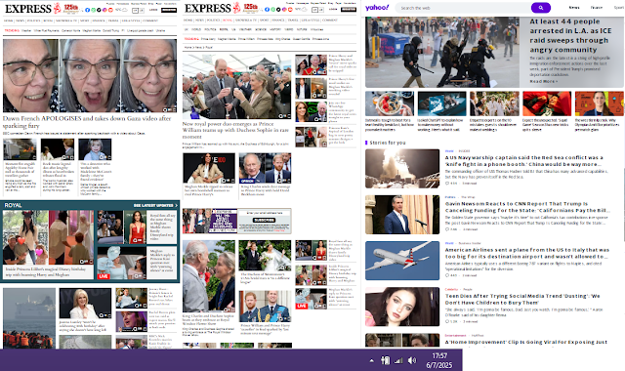Open comments icon under American Airlines story
This screenshot has width=625, height=371.
click(x=447, y=275)
